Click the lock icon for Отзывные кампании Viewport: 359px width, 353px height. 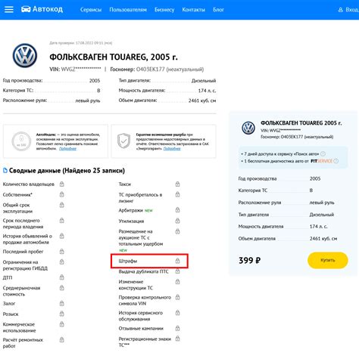coord(178,328)
